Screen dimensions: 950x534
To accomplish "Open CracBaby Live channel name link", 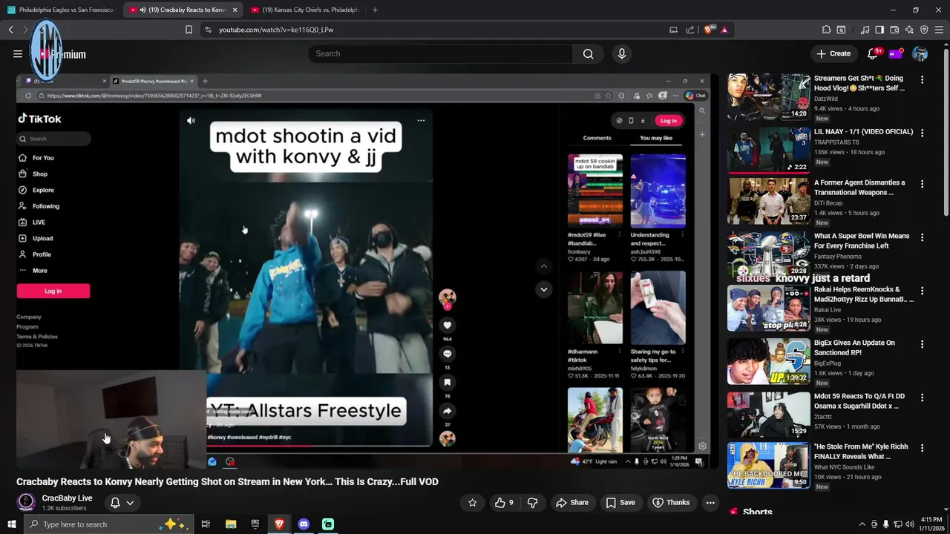I will click(x=67, y=498).
